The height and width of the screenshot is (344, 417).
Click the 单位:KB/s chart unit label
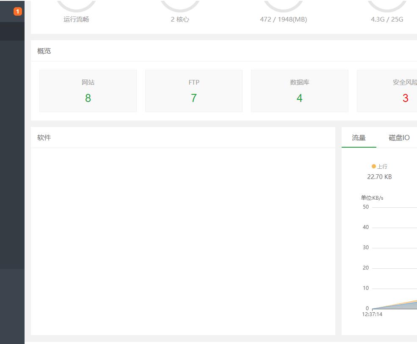[372, 198]
